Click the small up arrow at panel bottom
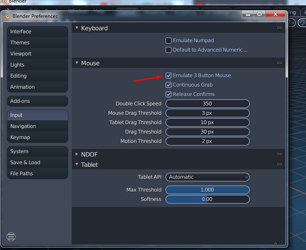The height and width of the screenshot is (250, 306). pyautogui.click(x=276, y=243)
